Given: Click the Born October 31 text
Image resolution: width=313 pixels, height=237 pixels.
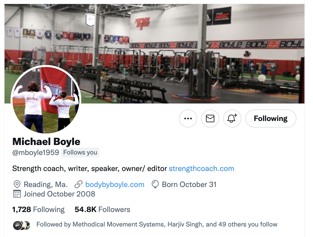Looking at the screenshot, I should 189,184.
